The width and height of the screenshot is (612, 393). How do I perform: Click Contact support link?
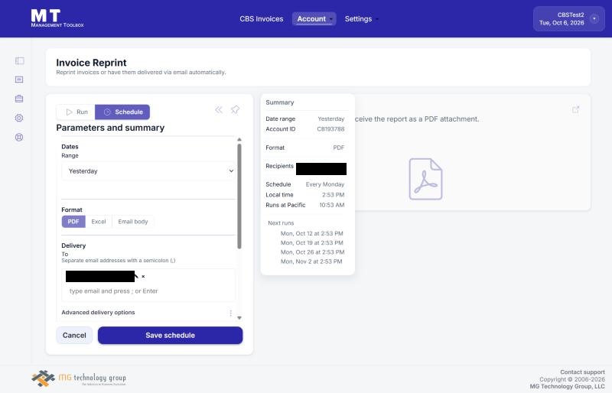point(582,372)
